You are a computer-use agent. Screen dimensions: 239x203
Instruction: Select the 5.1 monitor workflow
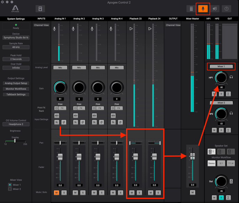click(221, 163)
